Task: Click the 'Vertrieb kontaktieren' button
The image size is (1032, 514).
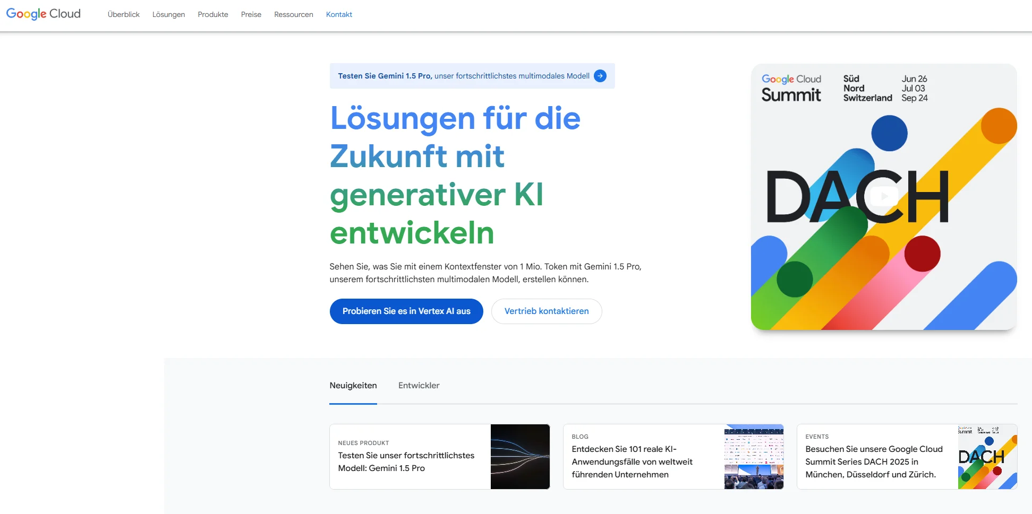Action: click(x=547, y=311)
